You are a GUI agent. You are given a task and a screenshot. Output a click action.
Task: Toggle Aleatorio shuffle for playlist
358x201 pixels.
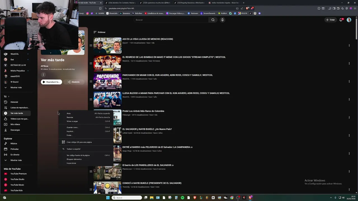73,82
